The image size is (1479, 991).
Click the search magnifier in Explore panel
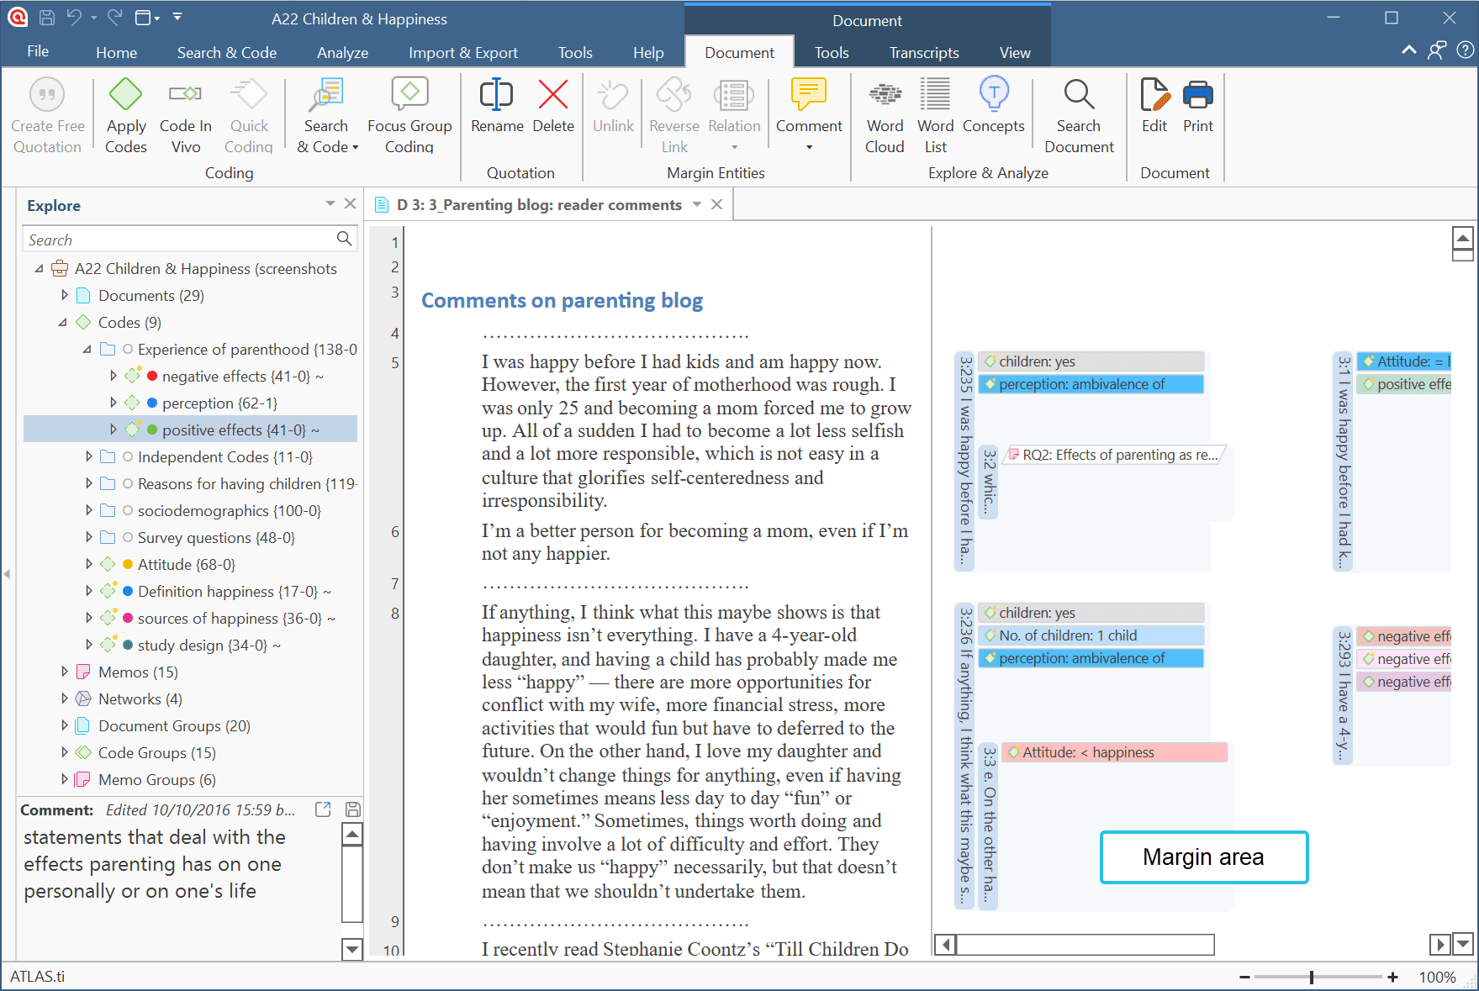(344, 239)
